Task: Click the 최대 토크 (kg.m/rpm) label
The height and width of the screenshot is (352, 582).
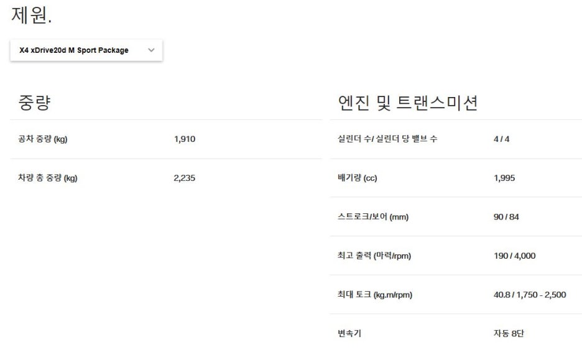Action: pos(375,295)
